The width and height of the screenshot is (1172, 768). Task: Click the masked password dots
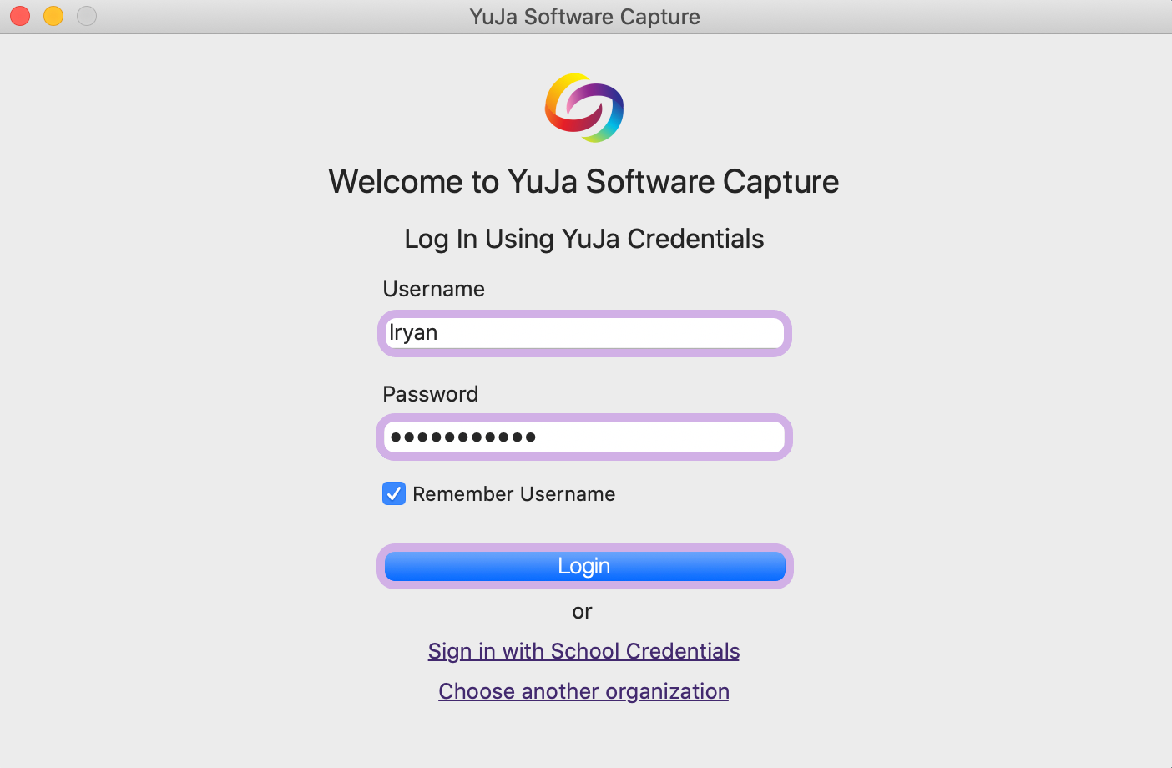(463, 437)
